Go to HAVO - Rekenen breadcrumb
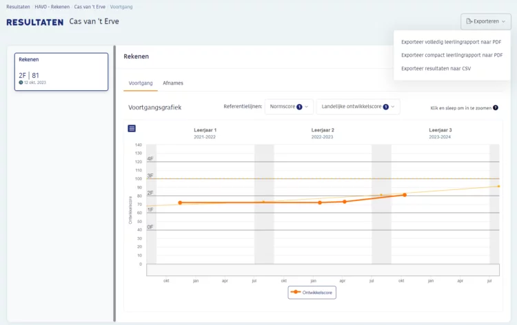This screenshot has height=325, width=517. (52, 7)
